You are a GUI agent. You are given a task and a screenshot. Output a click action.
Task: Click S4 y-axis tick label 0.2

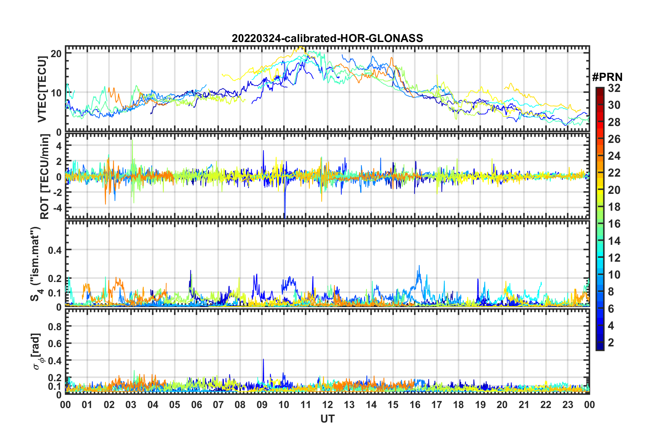(55, 279)
